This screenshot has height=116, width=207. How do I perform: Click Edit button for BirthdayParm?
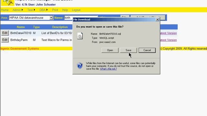tap(5, 40)
